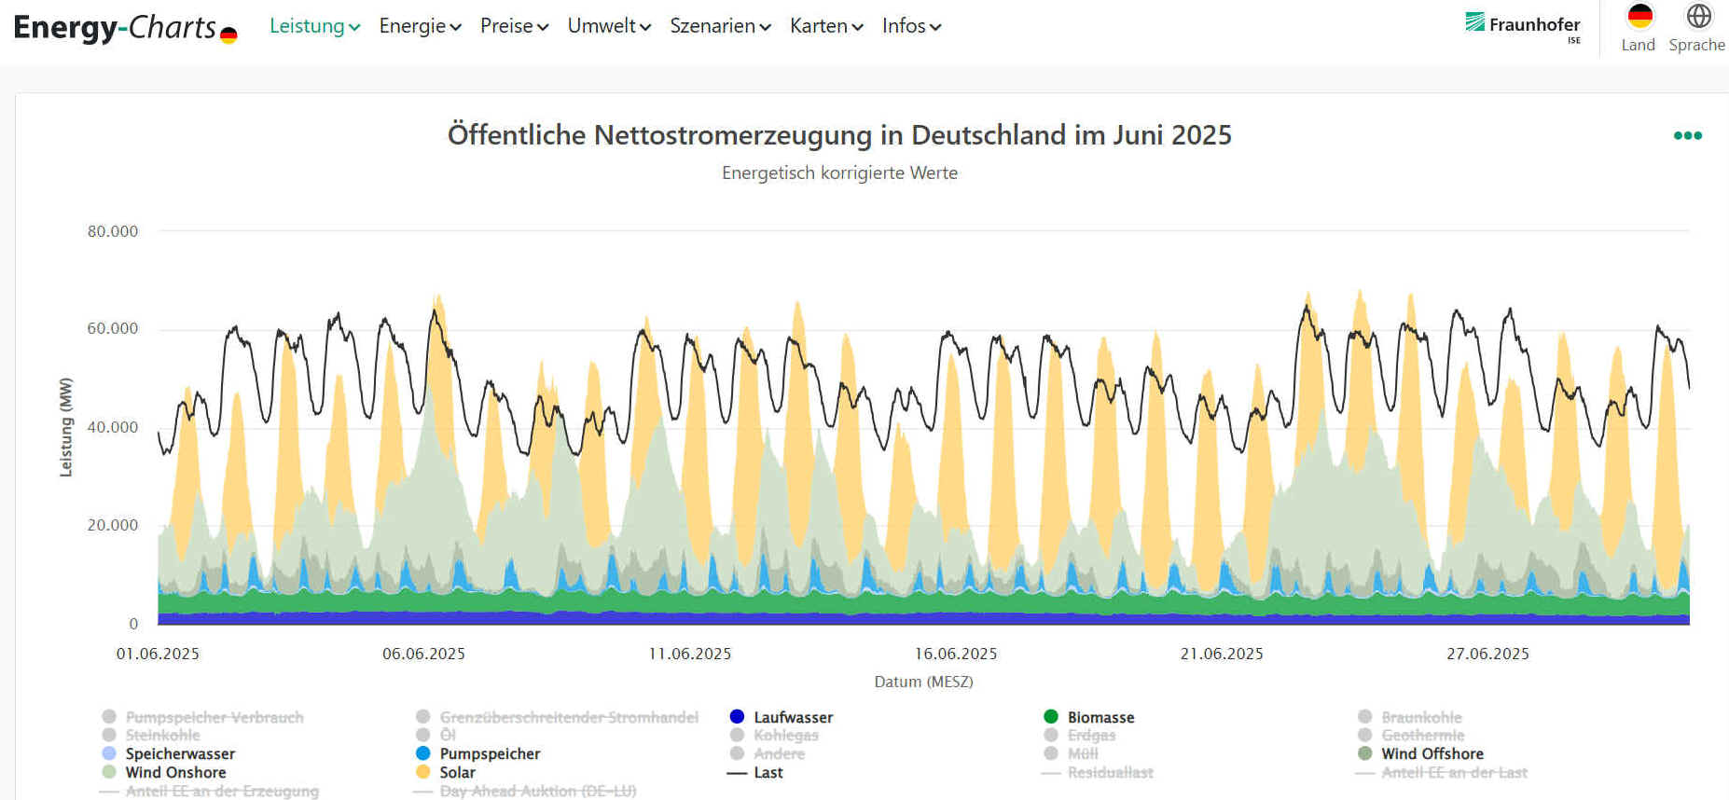This screenshot has height=800, width=1729.
Task: Click the blue Pumpspeicher legend dot
Action: click(x=423, y=753)
